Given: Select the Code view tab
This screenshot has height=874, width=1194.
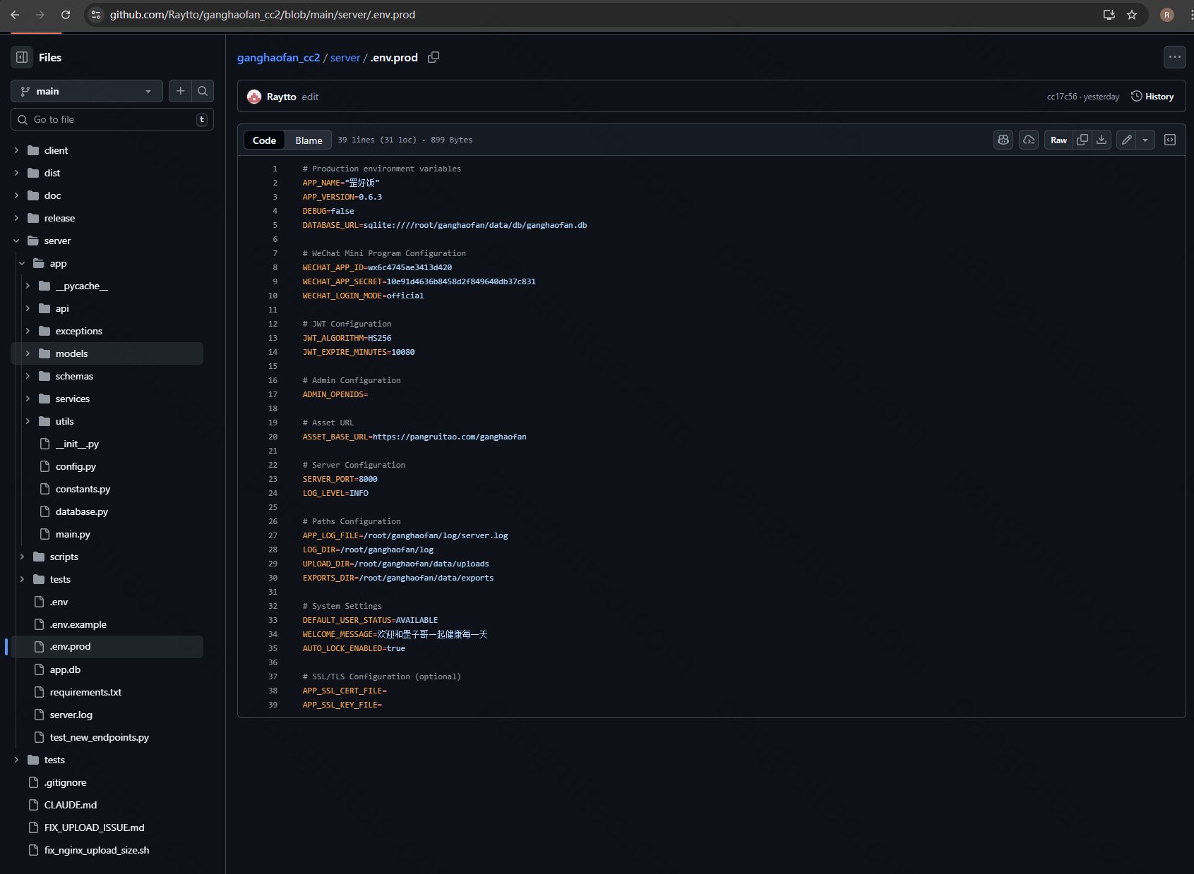Looking at the screenshot, I should click(x=264, y=140).
